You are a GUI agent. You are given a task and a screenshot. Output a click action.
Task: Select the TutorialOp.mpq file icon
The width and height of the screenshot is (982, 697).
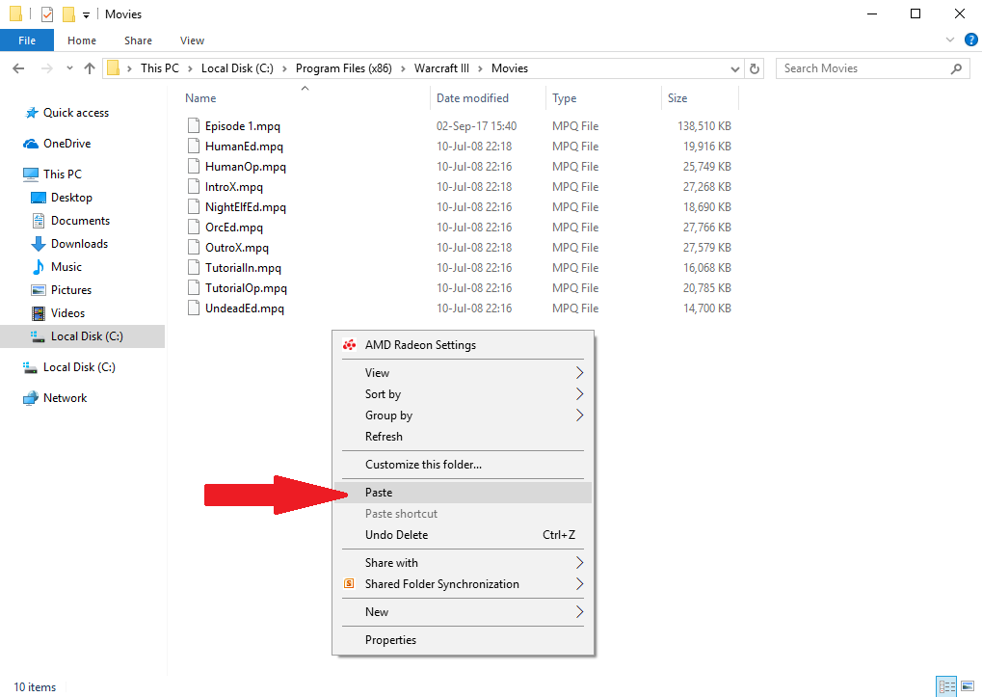click(194, 288)
